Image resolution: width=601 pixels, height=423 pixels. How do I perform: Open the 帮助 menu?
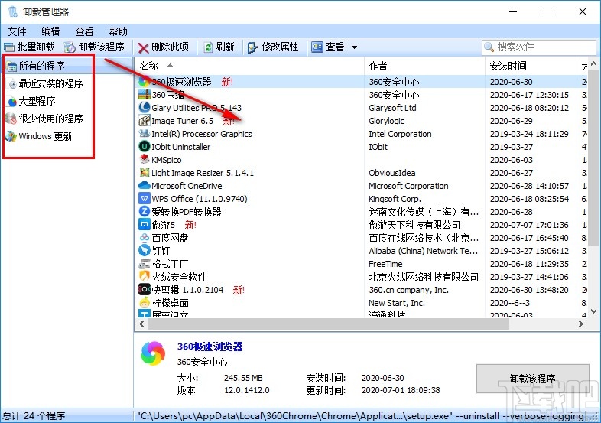click(118, 31)
